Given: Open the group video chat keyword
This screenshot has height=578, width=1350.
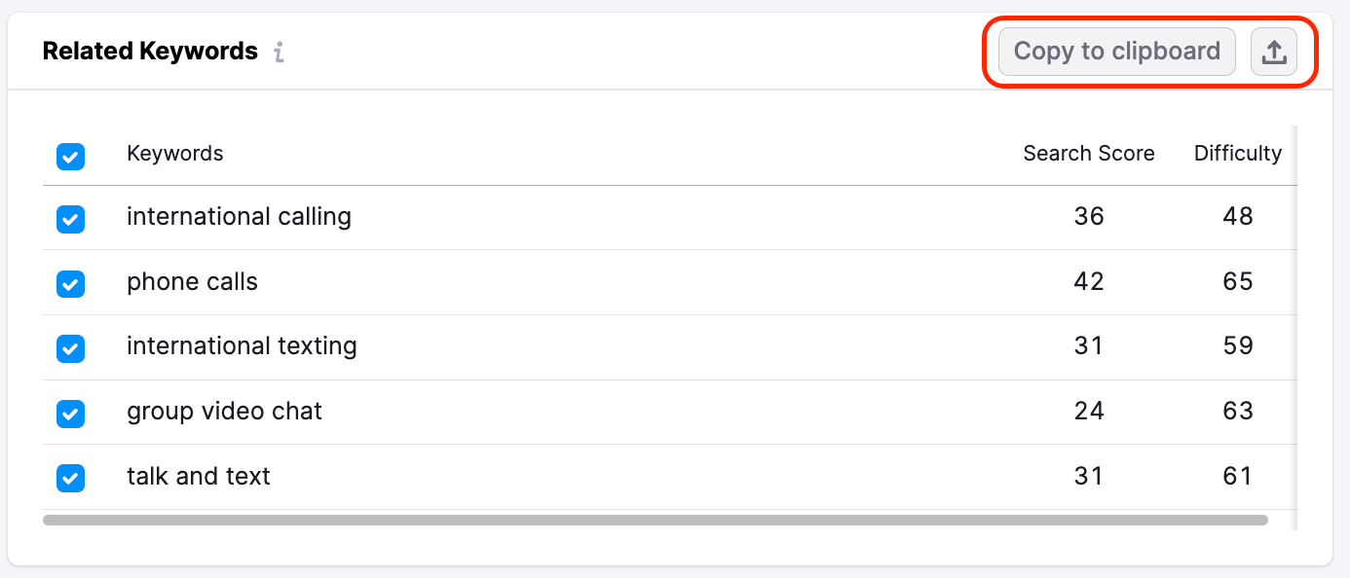Looking at the screenshot, I should click(224, 411).
